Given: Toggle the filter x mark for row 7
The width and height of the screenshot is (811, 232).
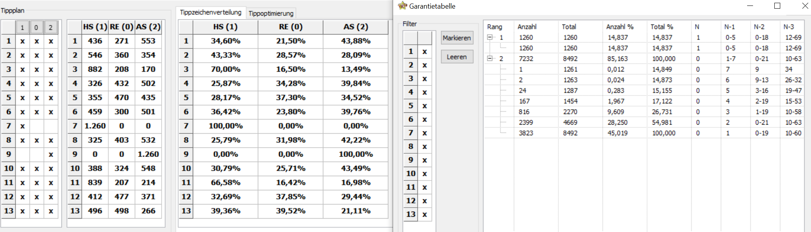Looking at the screenshot, I should (x=425, y=133).
